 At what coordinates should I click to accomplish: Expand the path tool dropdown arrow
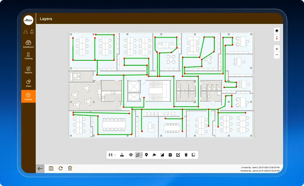coord(141,155)
